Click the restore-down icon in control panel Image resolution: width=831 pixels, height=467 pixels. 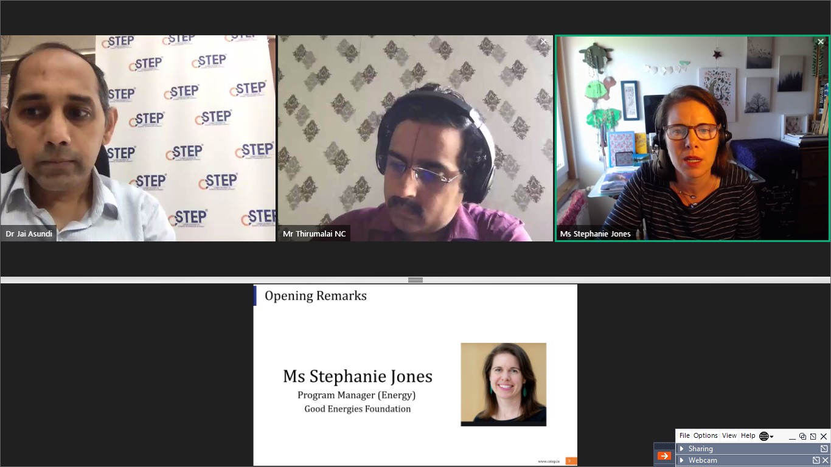pos(802,437)
